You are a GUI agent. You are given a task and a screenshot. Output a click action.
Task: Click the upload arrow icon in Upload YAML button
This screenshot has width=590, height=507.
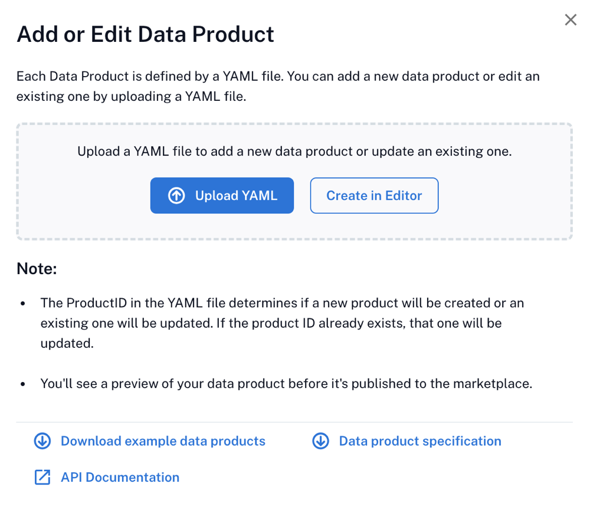tap(176, 195)
